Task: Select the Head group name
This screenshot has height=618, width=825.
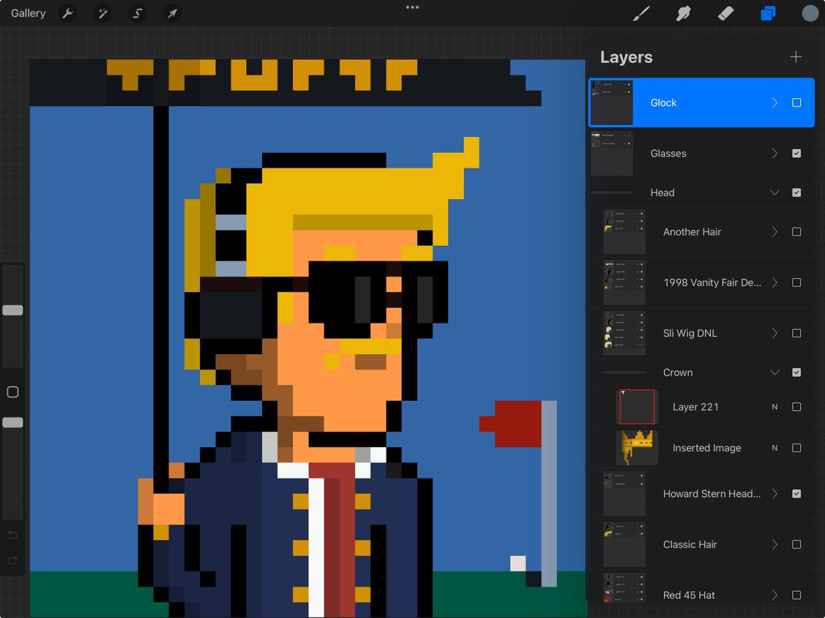Action: 662,192
